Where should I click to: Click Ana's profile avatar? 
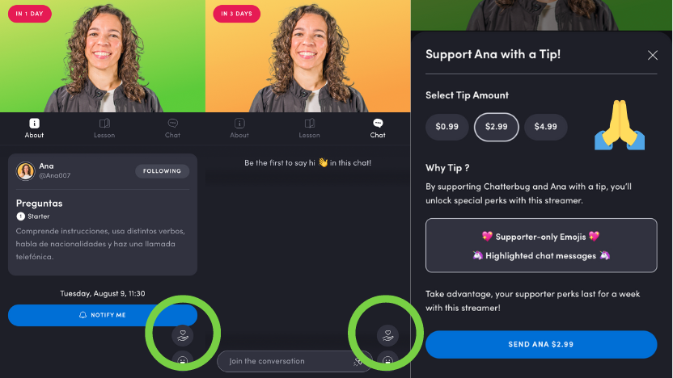coord(25,171)
